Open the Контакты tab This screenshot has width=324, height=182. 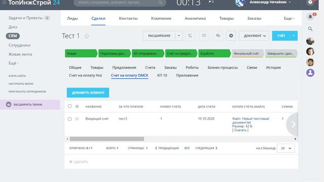[x=128, y=18]
